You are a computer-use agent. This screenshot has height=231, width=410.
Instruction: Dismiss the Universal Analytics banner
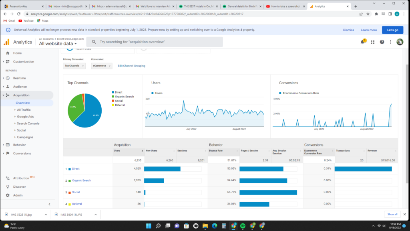coord(348,30)
